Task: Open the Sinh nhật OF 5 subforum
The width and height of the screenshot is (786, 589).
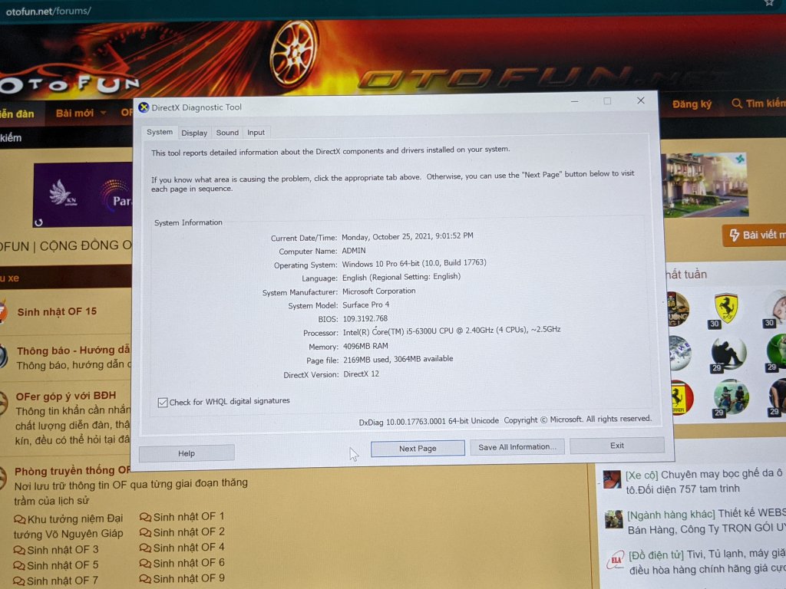Action: pos(63,565)
